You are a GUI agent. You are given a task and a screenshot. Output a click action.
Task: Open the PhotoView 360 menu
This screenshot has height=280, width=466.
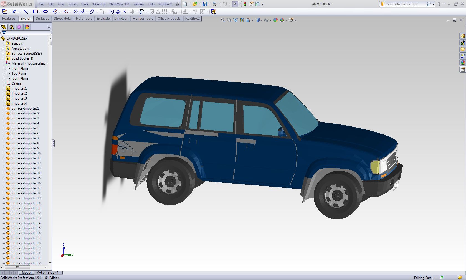(x=119, y=4)
